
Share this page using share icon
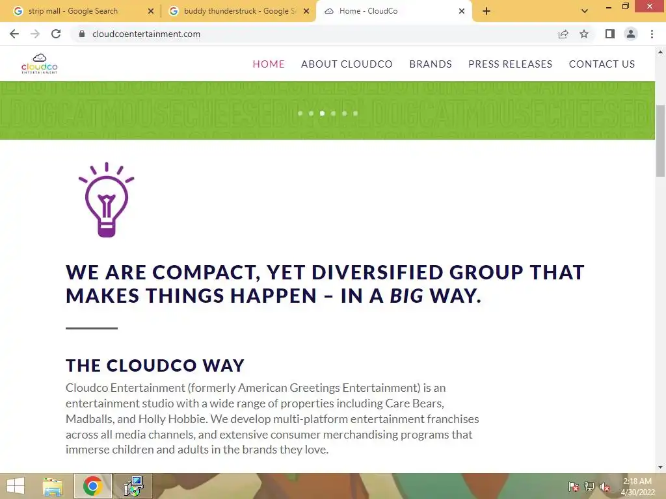(563, 34)
